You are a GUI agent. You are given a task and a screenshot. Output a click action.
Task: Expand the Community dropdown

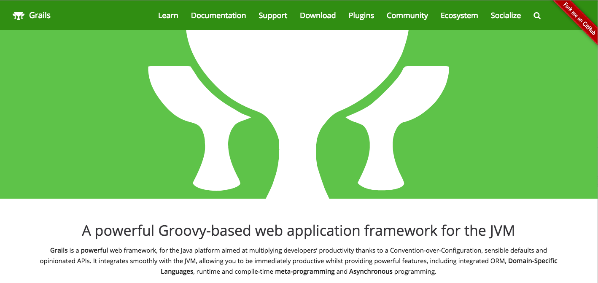coord(407,16)
